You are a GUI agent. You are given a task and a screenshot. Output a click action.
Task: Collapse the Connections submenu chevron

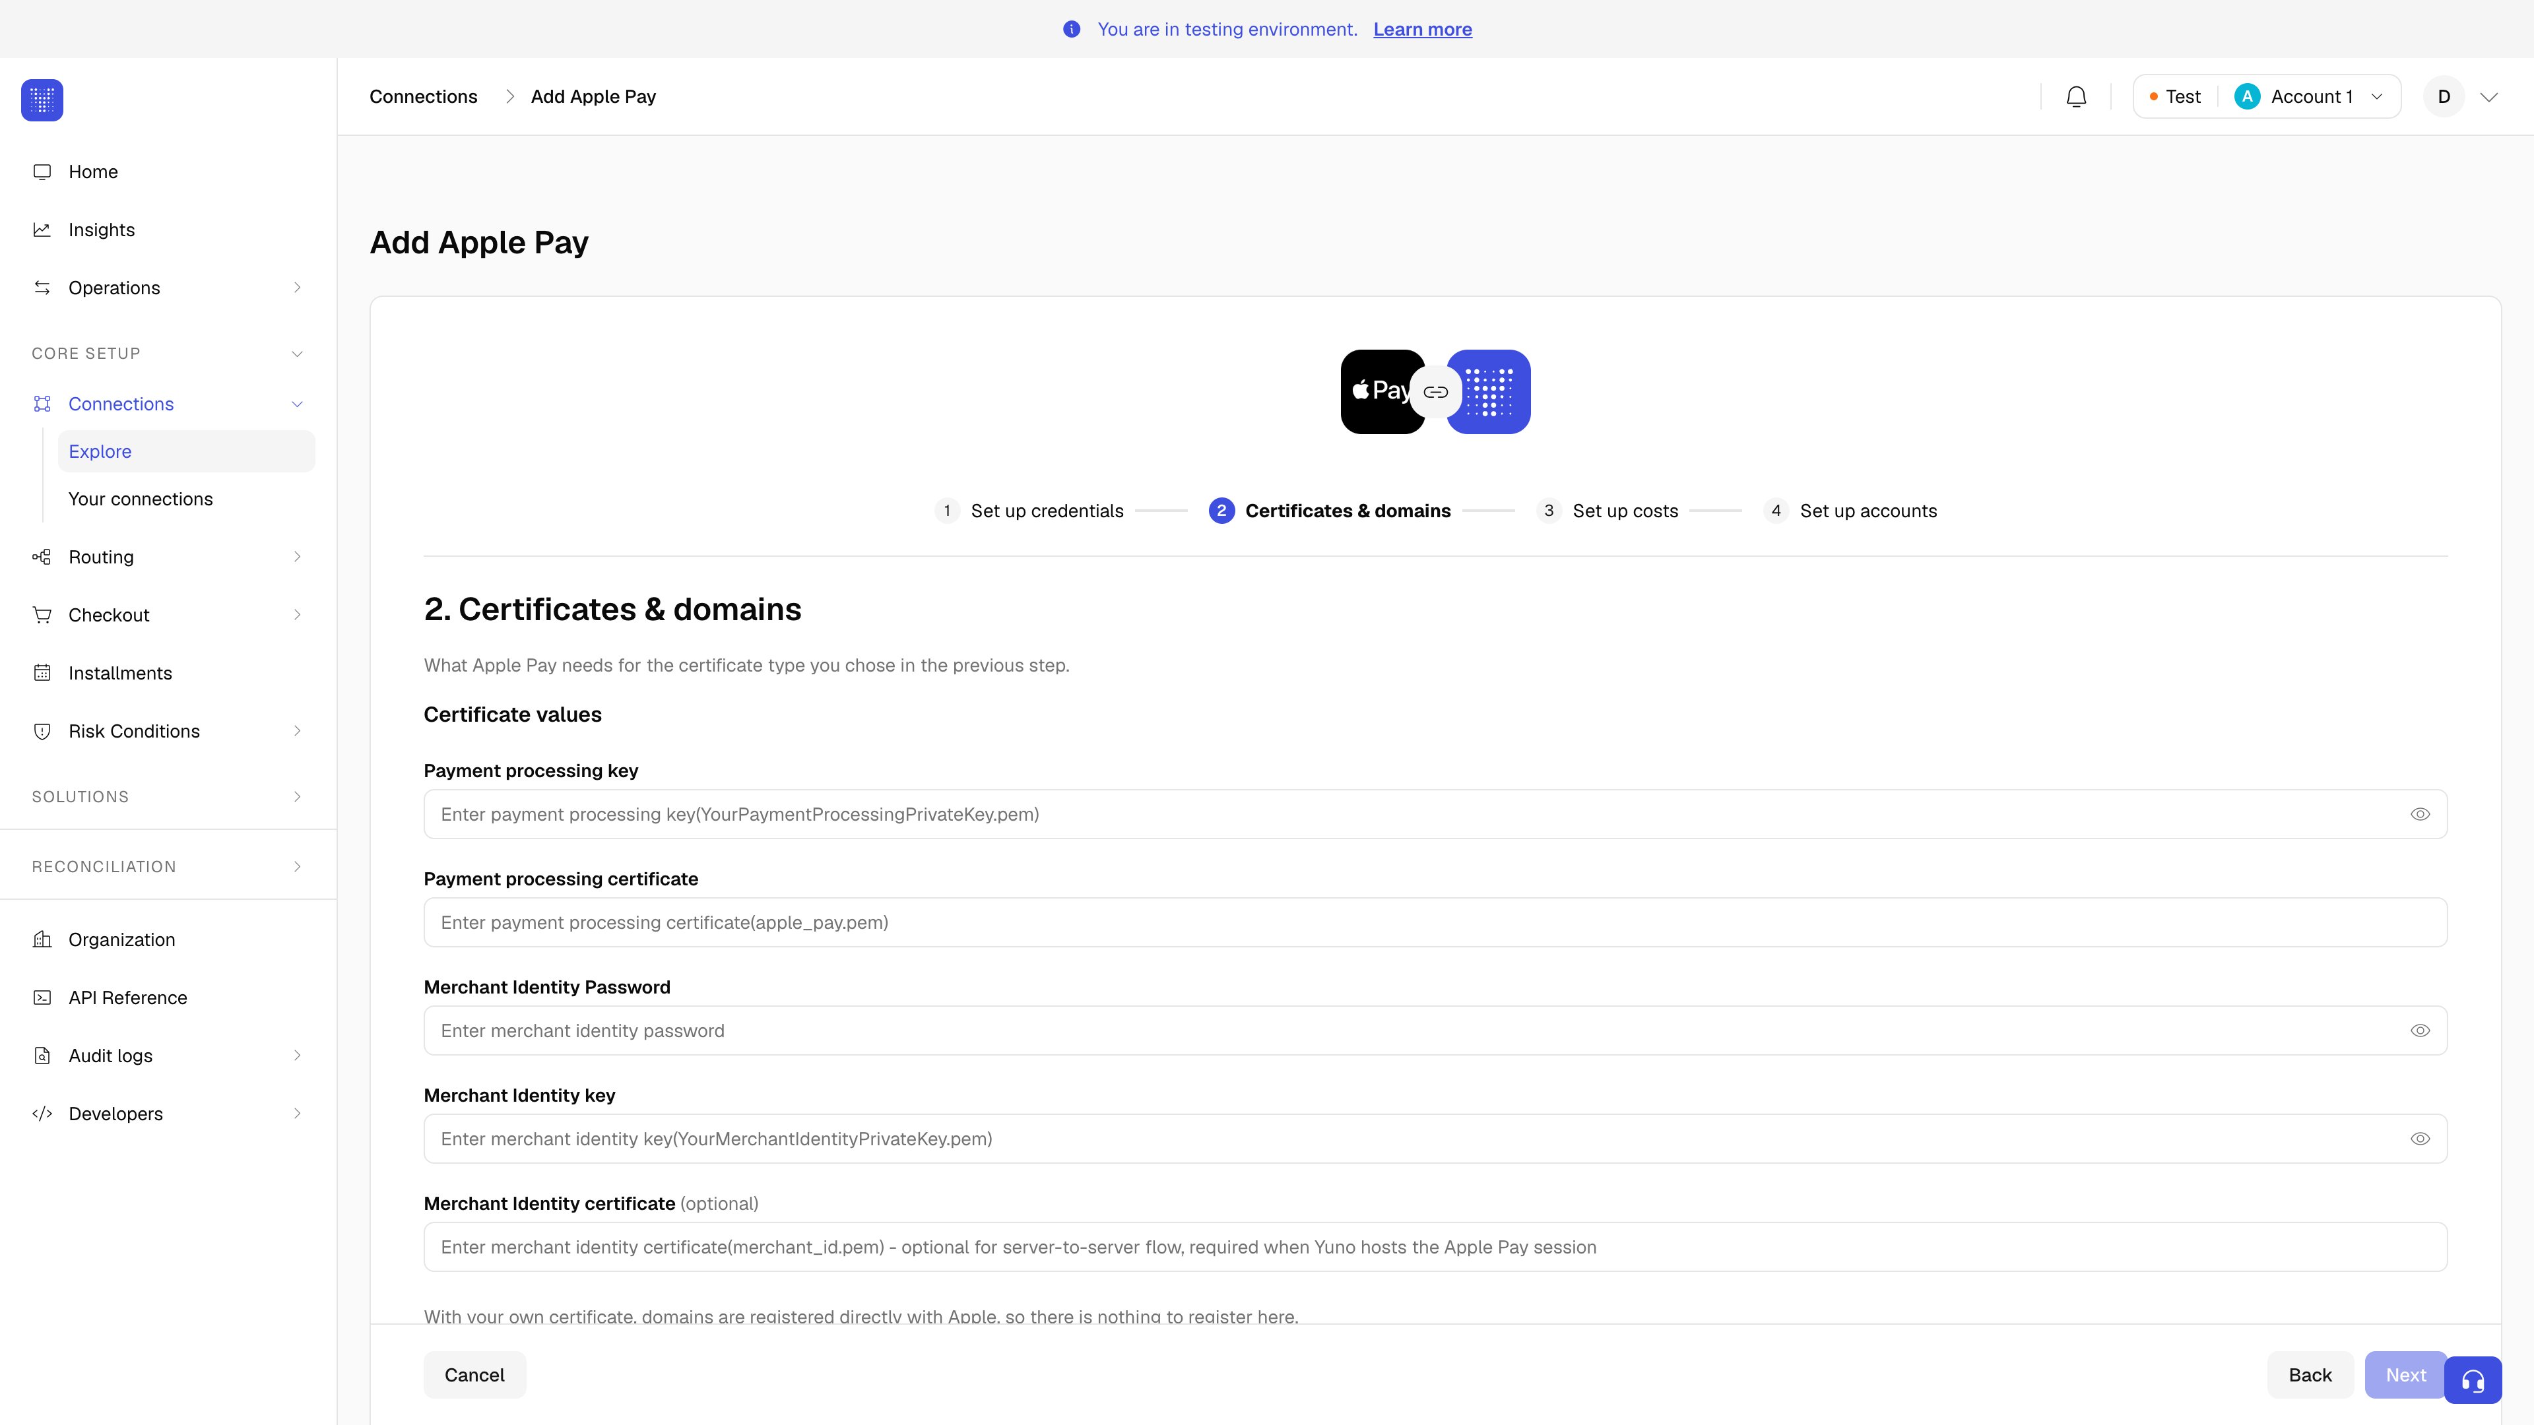click(x=297, y=404)
